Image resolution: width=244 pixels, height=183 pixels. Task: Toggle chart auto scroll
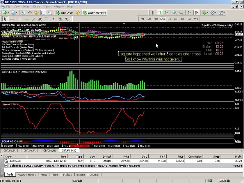coord(189,13)
